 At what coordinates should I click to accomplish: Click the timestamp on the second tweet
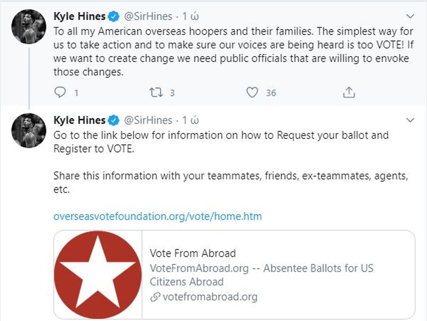pyautogui.click(x=191, y=120)
